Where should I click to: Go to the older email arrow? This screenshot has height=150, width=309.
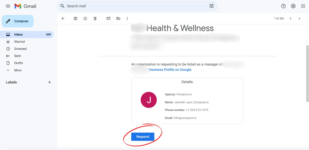click(x=299, y=18)
